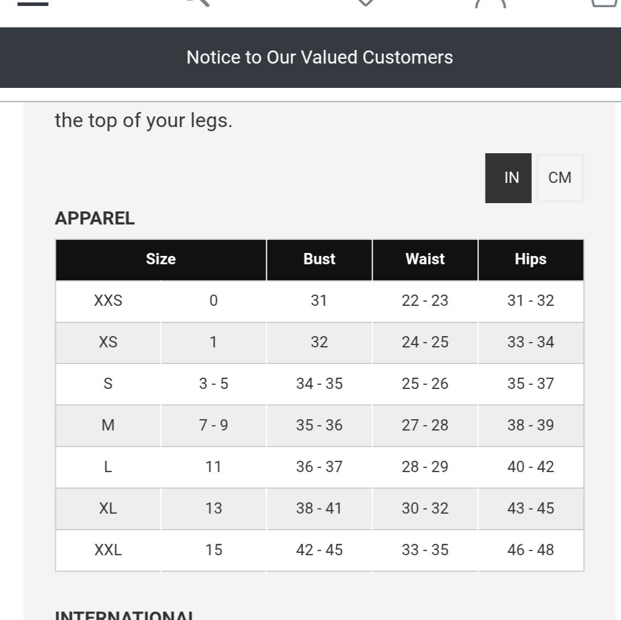The width and height of the screenshot is (621, 620).
Task: Open the account profile icon
Action: point(490,3)
